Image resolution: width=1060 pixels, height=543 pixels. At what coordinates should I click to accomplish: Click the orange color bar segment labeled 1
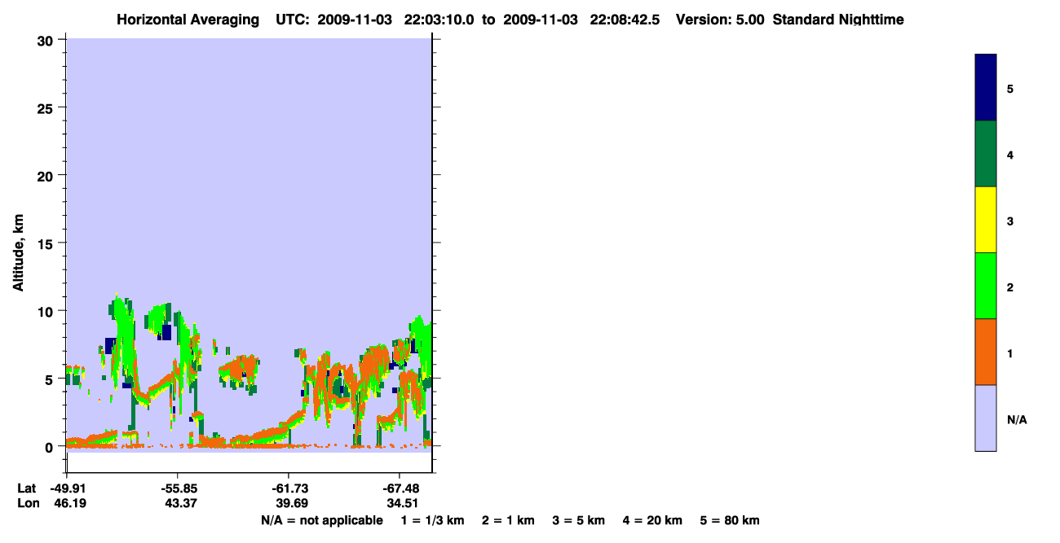[986, 352]
